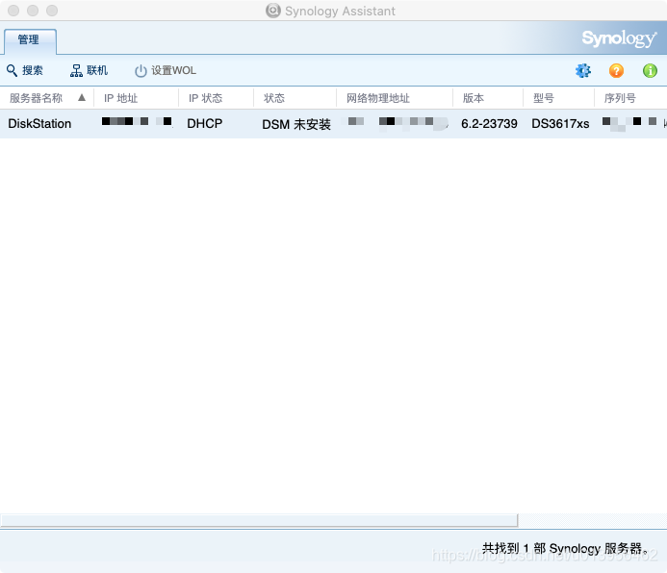667x573 pixels.
Task: Click the DSM 未安装 status cell
Action: (x=296, y=124)
